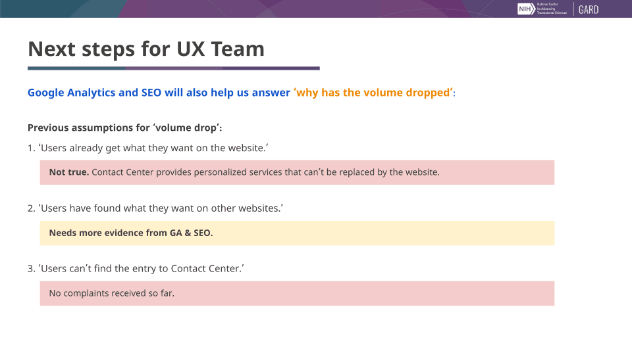
Task: Click 'Needs more evidence from GA & SEO.' text
Action: tap(131, 233)
